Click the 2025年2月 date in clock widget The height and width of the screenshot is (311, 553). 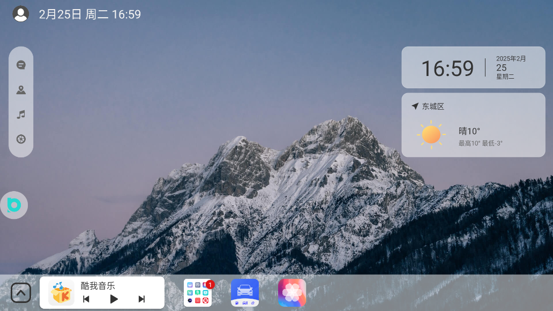click(x=511, y=59)
